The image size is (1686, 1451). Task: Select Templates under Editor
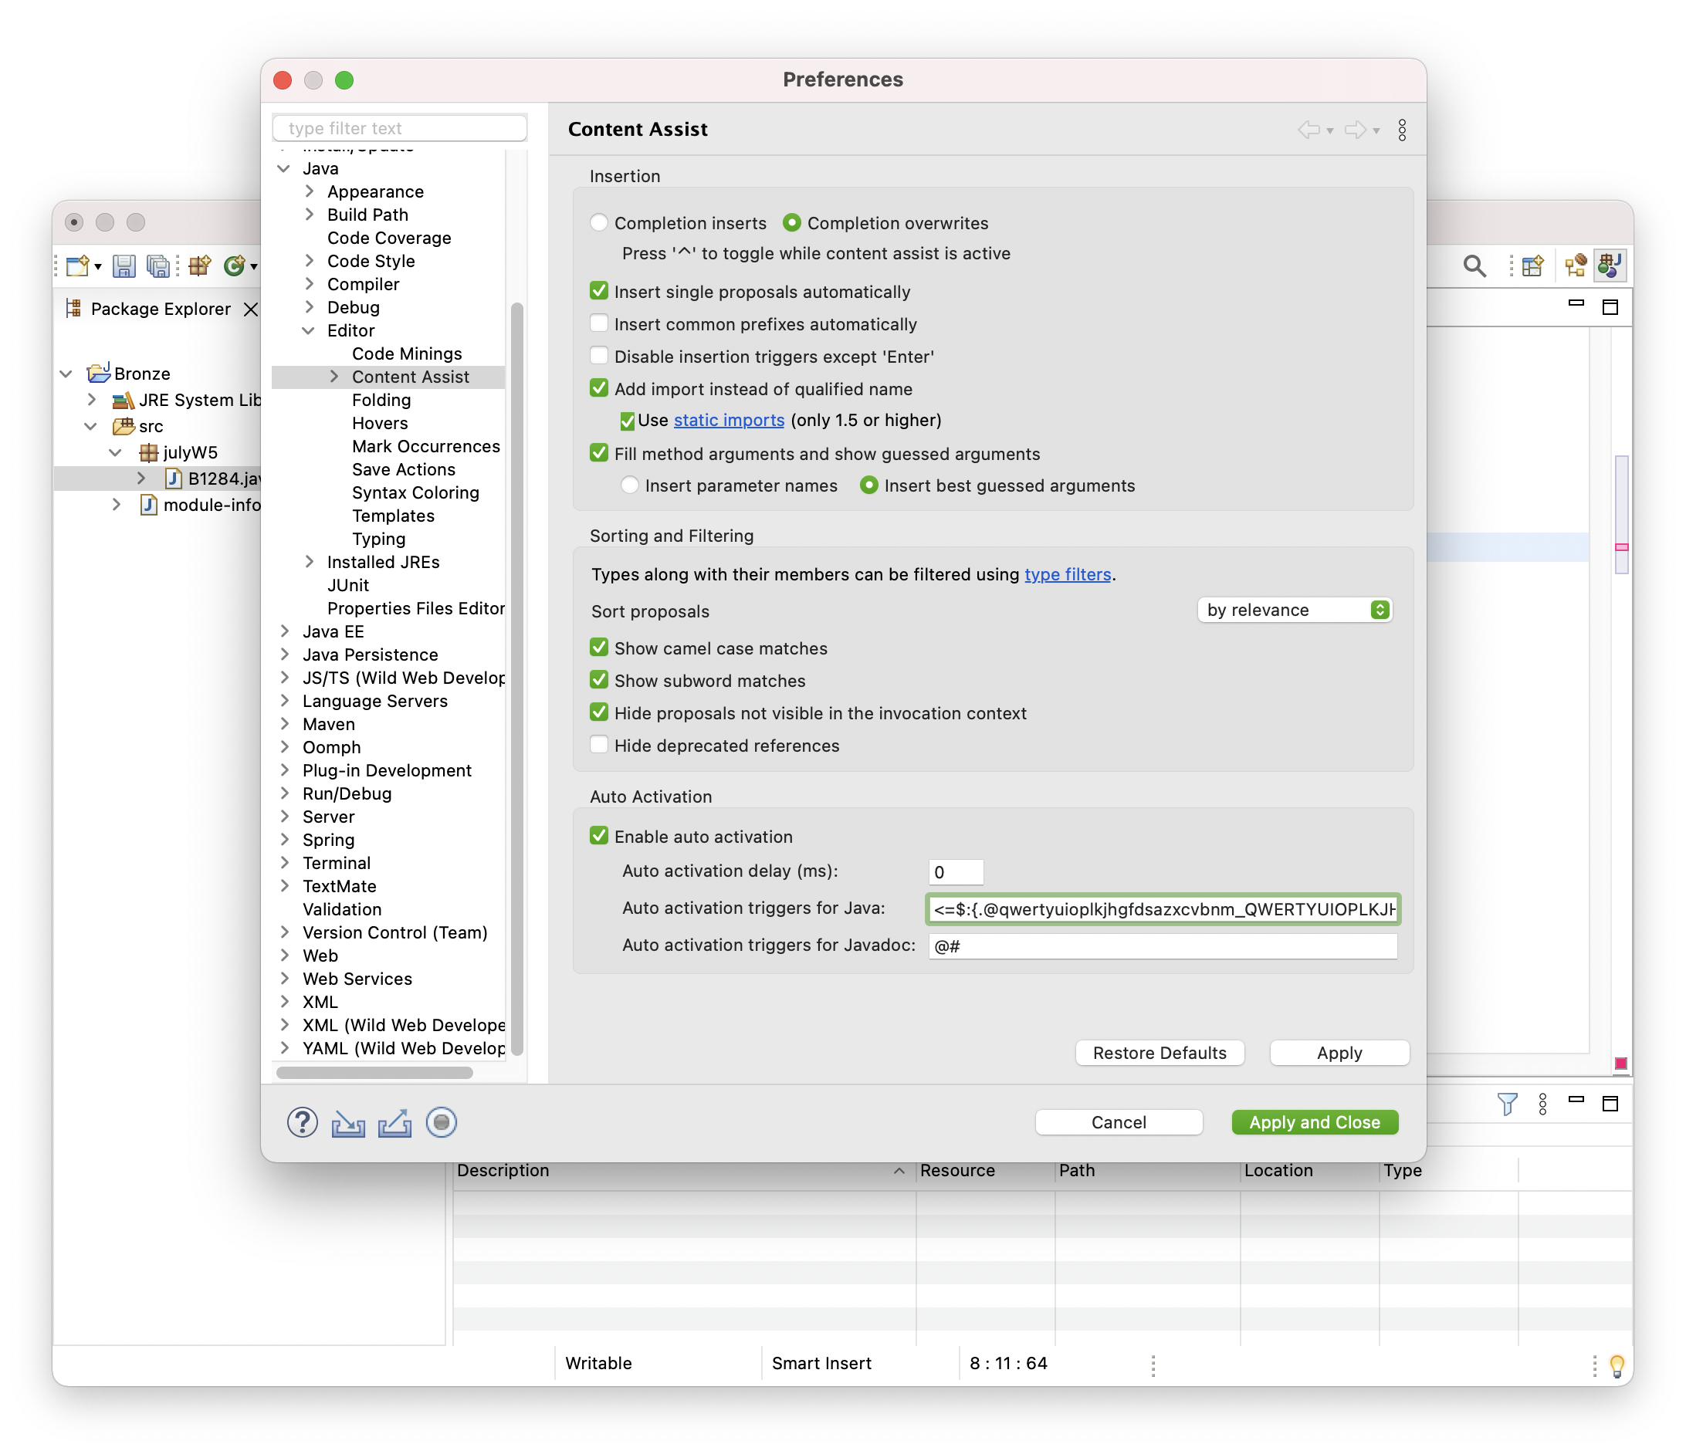[393, 516]
